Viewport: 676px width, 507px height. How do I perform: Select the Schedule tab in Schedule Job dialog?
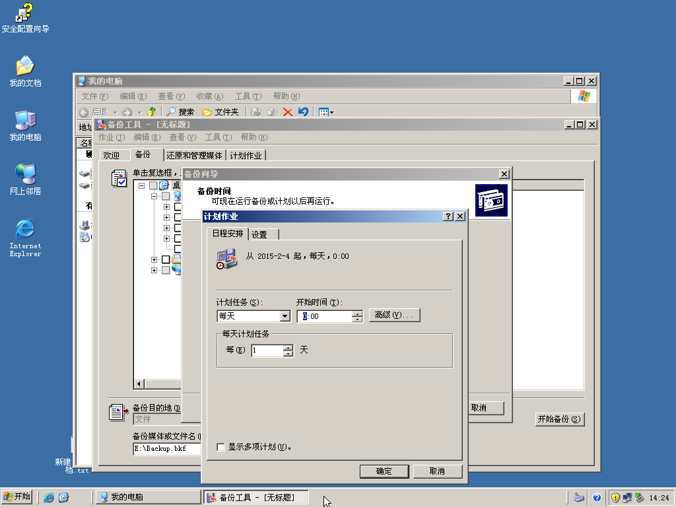point(228,233)
